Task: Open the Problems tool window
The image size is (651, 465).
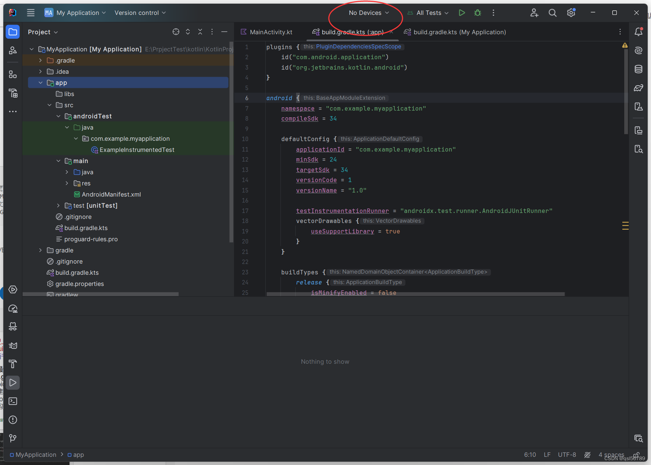Action: [x=13, y=420]
